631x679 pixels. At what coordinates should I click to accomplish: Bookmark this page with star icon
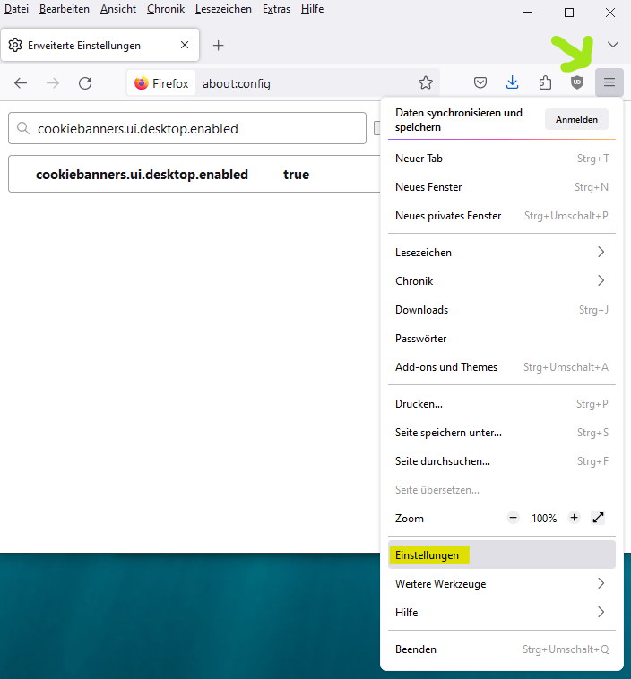point(426,83)
